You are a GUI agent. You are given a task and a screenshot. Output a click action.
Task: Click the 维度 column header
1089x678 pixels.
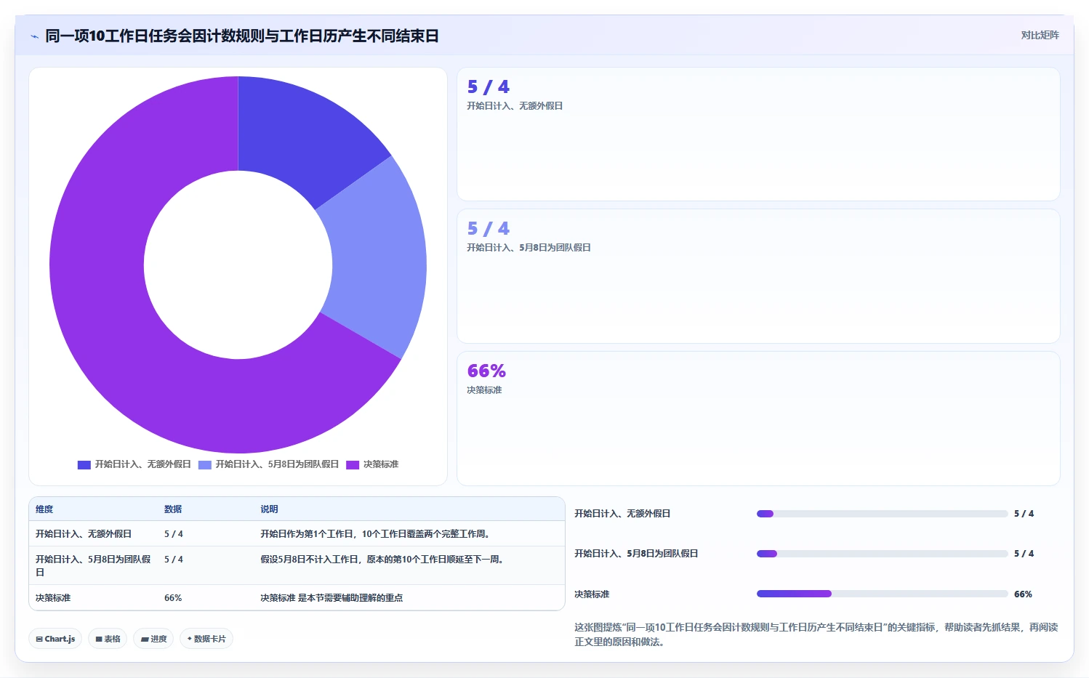point(44,509)
